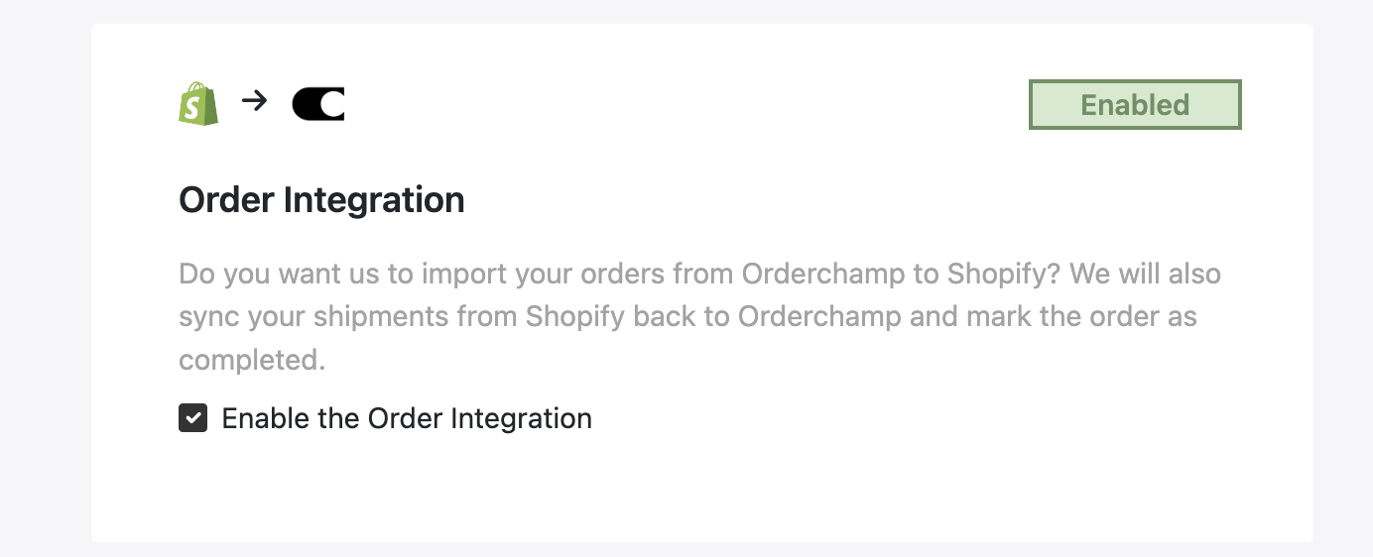Click the green Shopify bag logo
Viewport: 1373px width, 557px height.
(198, 103)
